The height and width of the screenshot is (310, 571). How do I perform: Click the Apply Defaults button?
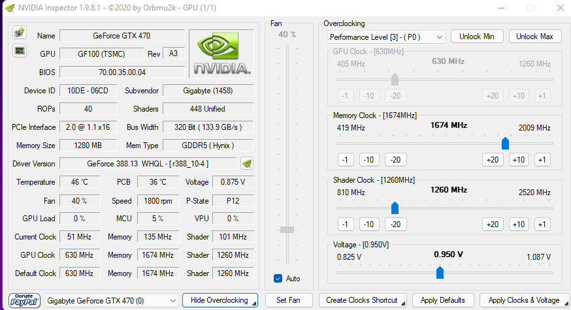443,300
